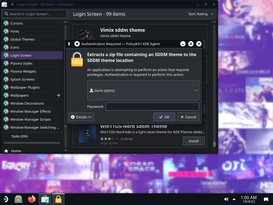Click the Win11OS-Nord theme preview thumbnail

87,134
